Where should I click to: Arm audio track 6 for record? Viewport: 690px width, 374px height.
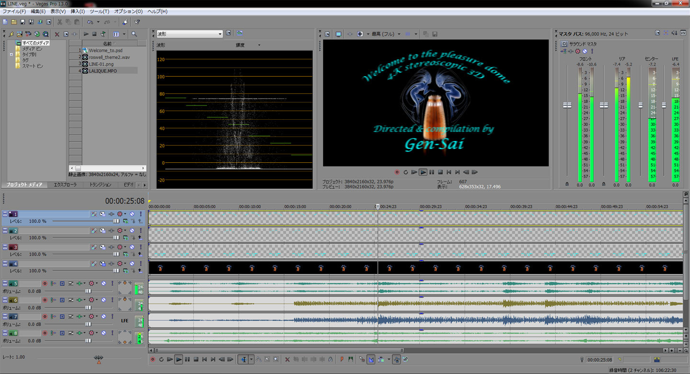point(45,300)
